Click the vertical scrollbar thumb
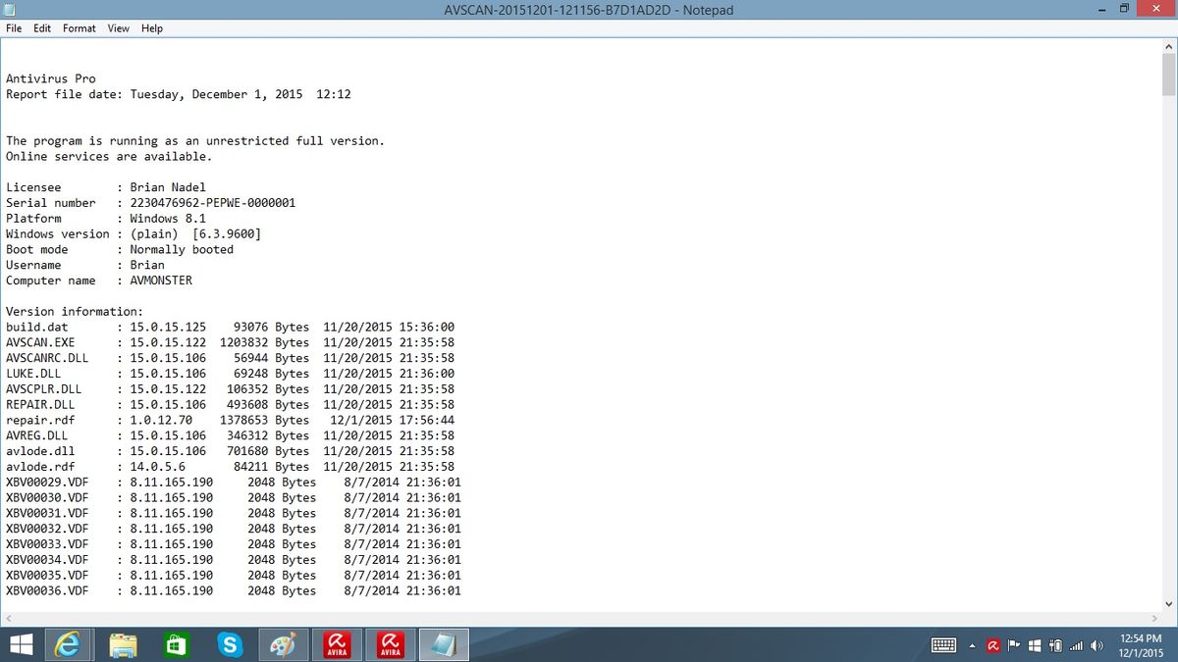This screenshot has width=1178, height=662. pos(1169,74)
